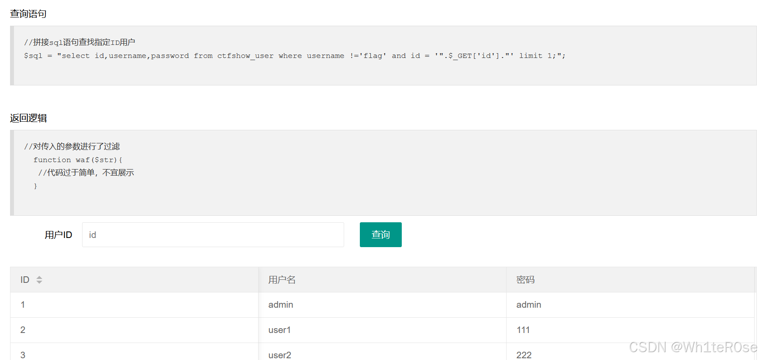Select the cell with ID 1

click(134, 305)
